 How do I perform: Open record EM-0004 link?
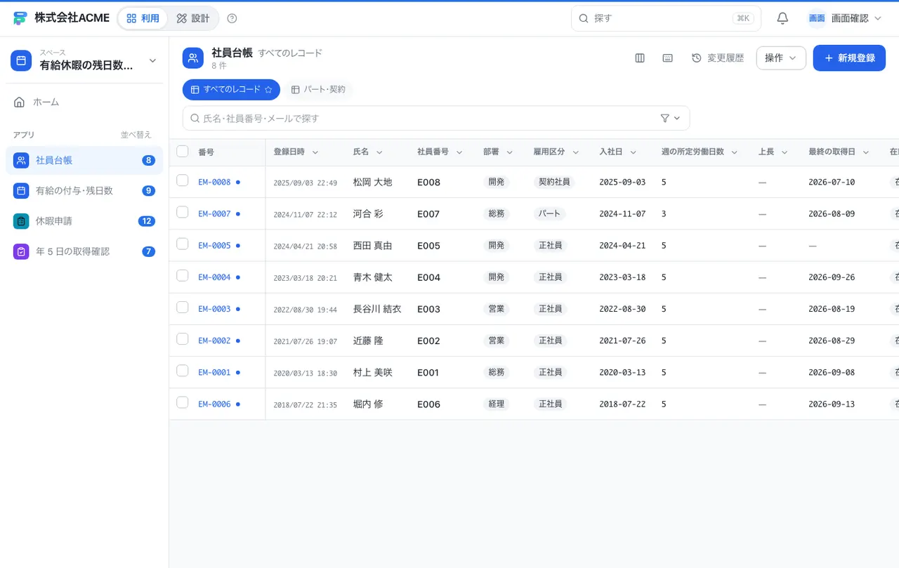click(214, 277)
